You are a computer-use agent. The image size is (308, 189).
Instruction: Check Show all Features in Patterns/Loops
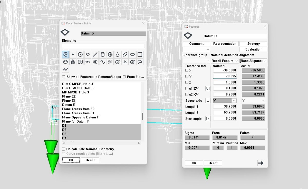(x=64, y=77)
